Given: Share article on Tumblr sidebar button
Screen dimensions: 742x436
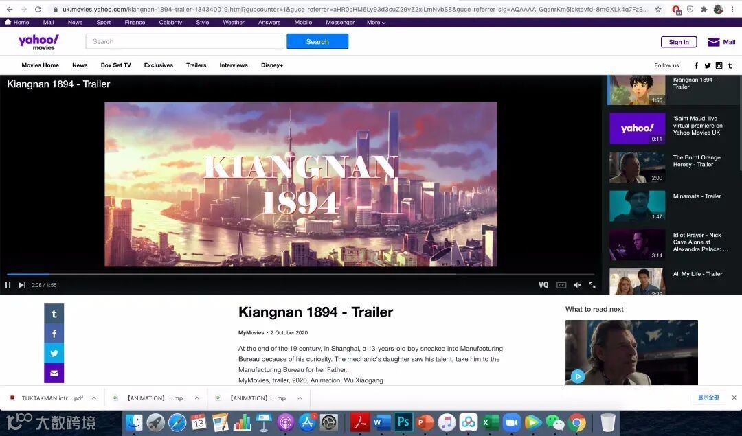Looking at the screenshot, I should [54, 314].
